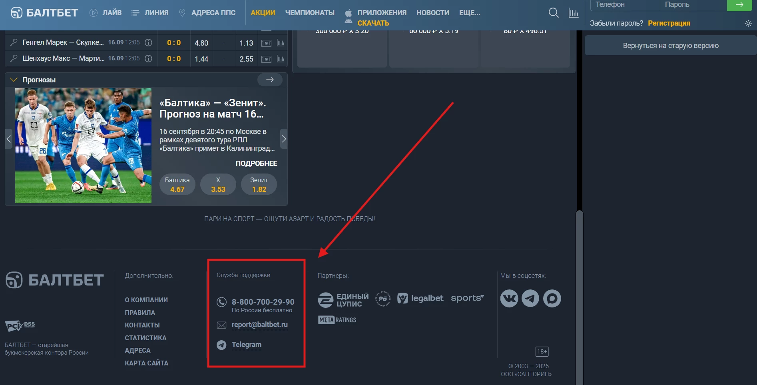Open the statistics bars icon beside search

coord(574,13)
